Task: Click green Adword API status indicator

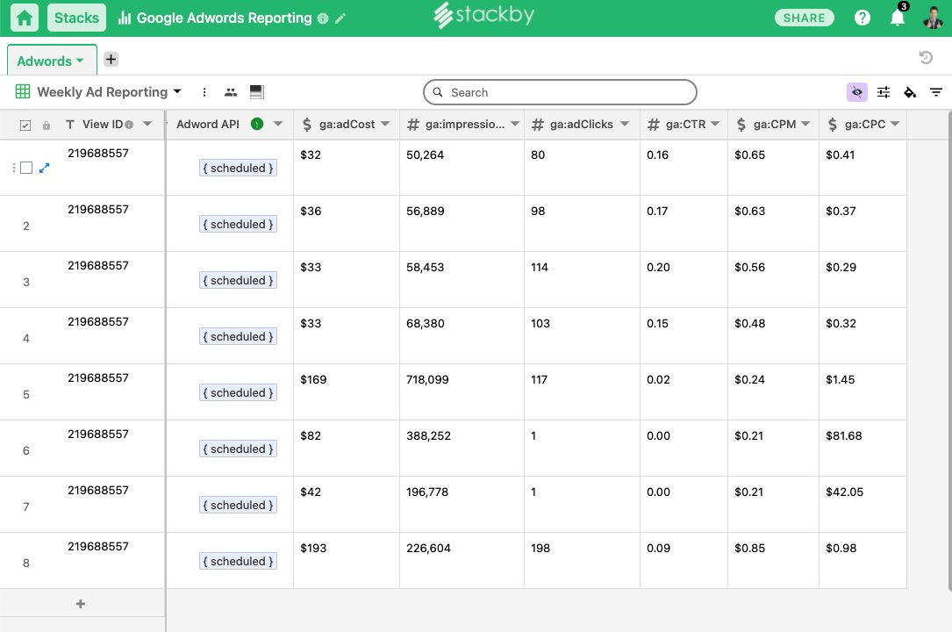Action: click(x=257, y=124)
